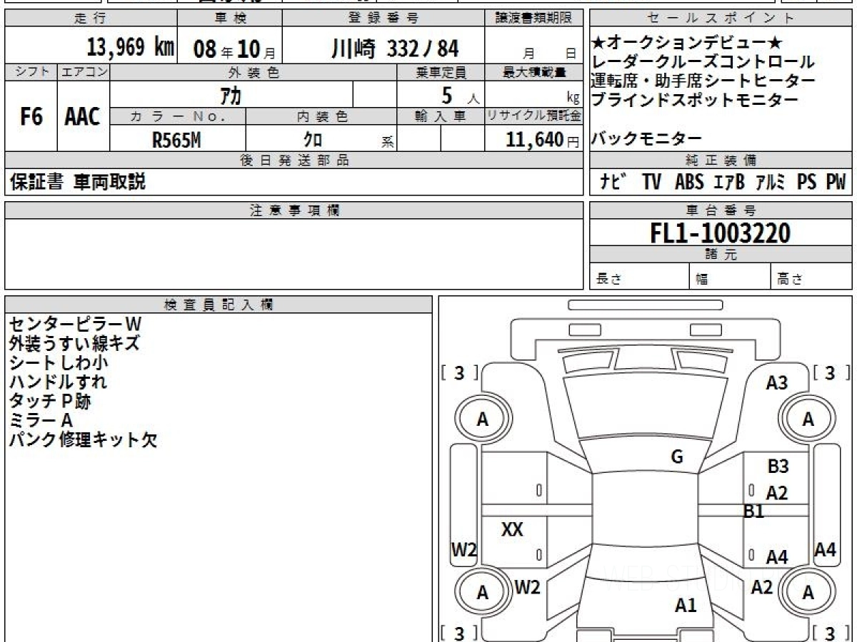This screenshot has height=642, width=857.
Task: Click the chassis number FL1-1003220
Action: [721, 233]
